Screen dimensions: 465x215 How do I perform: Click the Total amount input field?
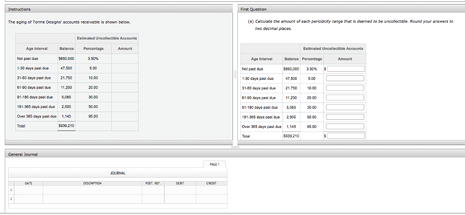[346, 136]
